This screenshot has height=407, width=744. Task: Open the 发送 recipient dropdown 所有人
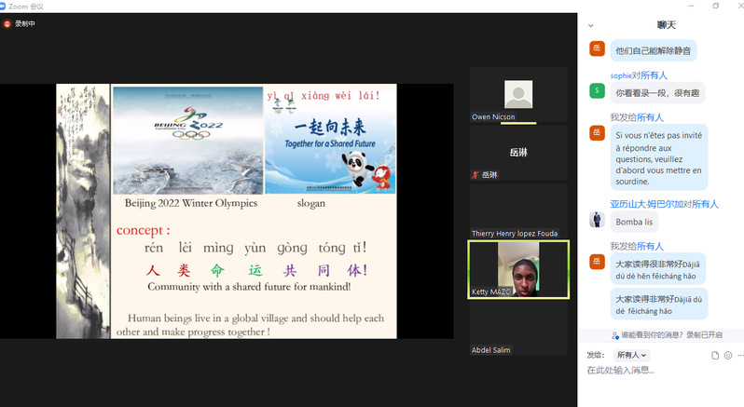pyautogui.click(x=632, y=355)
